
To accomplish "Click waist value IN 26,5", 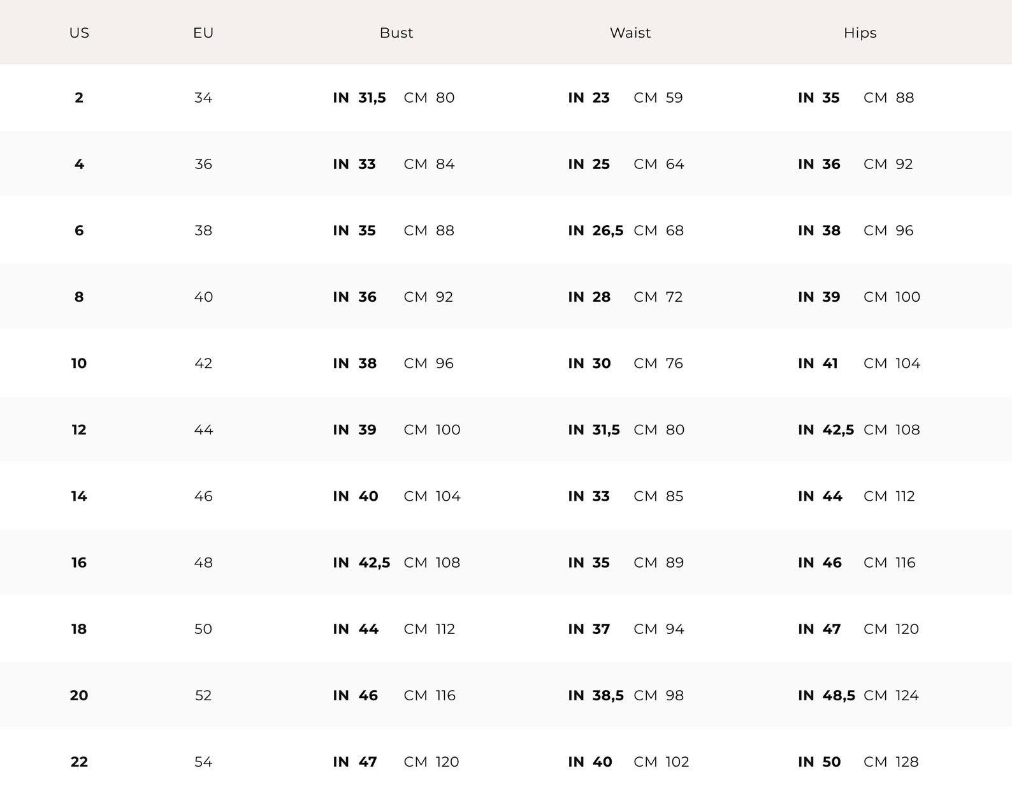I will (x=596, y=230).
